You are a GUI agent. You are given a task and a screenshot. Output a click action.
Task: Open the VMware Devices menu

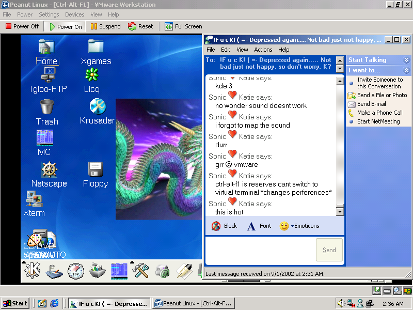pos(74,14)
